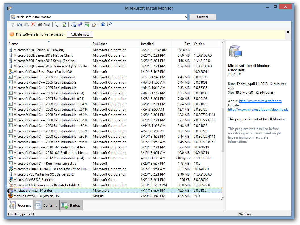Open Find with the binoculars button

[44, 24]
